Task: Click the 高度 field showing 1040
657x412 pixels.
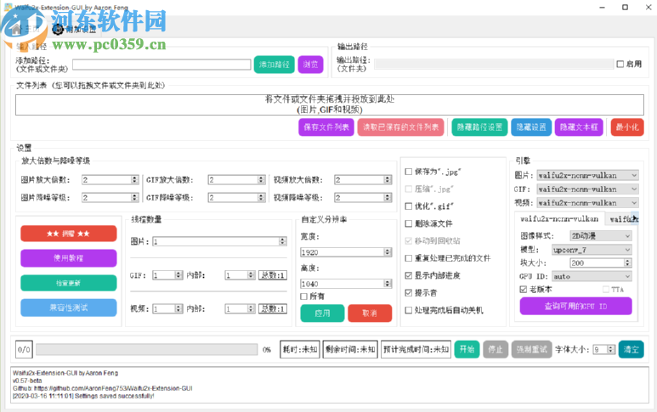Action: 346,284
